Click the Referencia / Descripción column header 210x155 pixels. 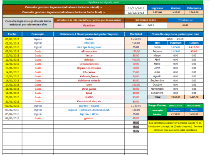tap(89, 34)
